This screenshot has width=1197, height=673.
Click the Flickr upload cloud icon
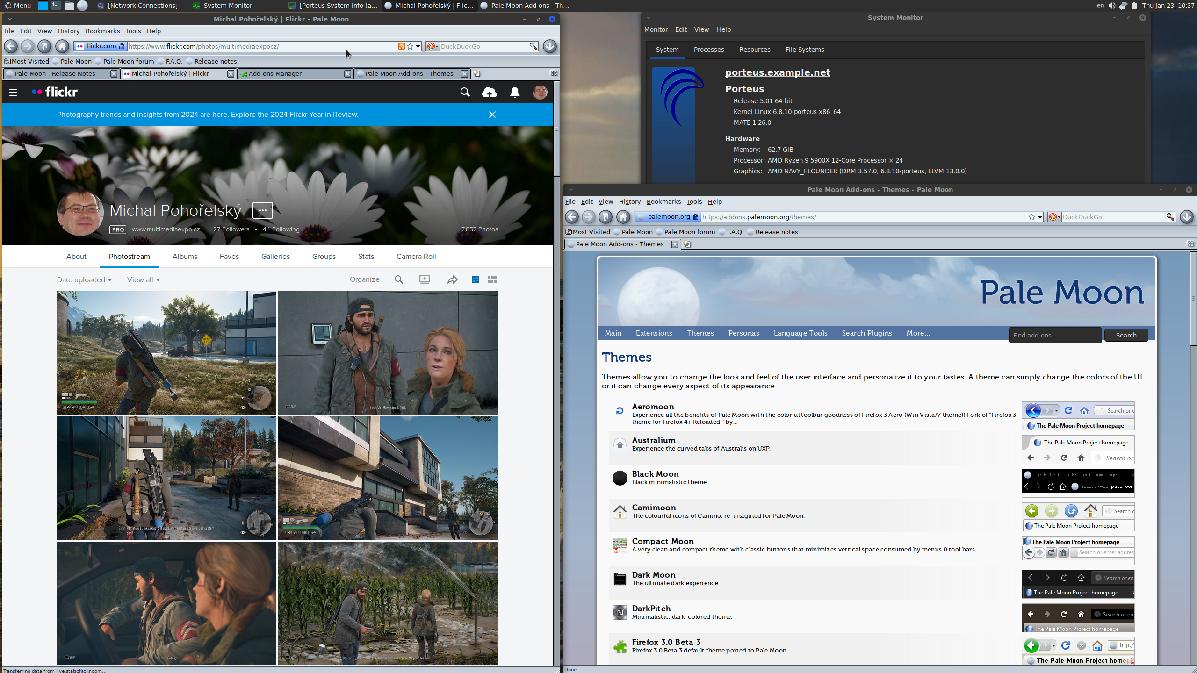pos(489,93)
